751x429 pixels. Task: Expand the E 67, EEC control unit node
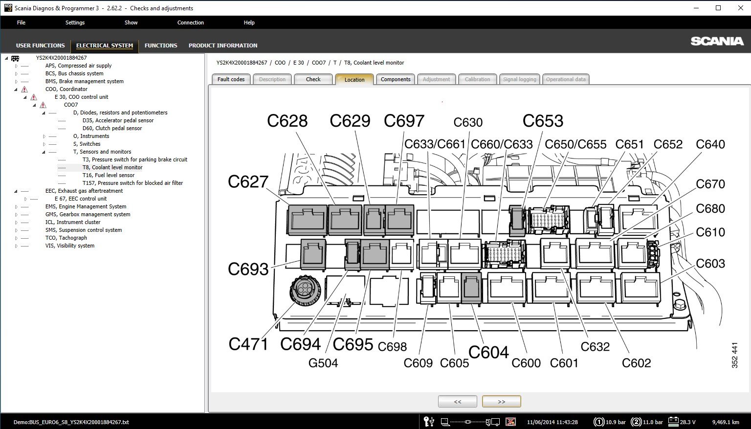pyautogui.click(x=25, y=199)
